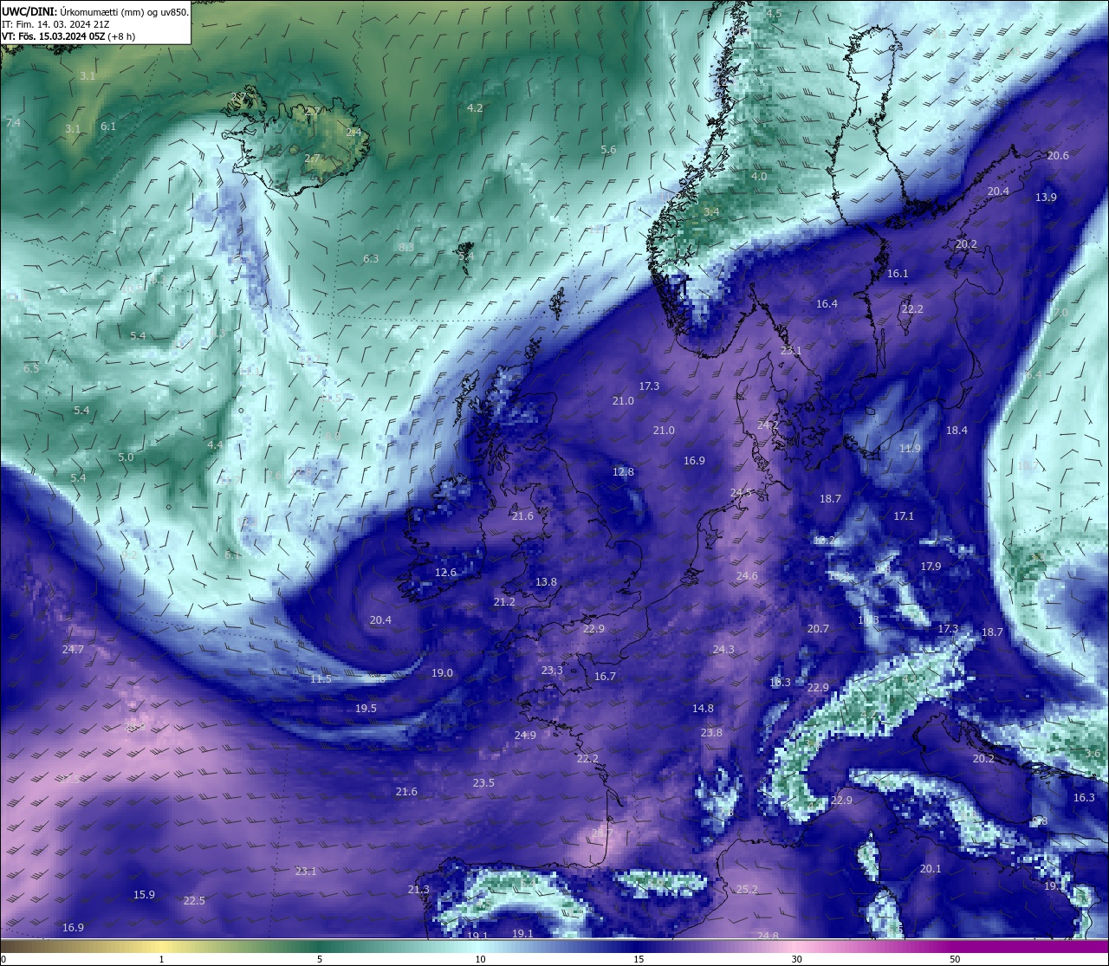Click the map value '6.3'
The height and width of the screenshot is (966, 1109).
pos(371,258)
